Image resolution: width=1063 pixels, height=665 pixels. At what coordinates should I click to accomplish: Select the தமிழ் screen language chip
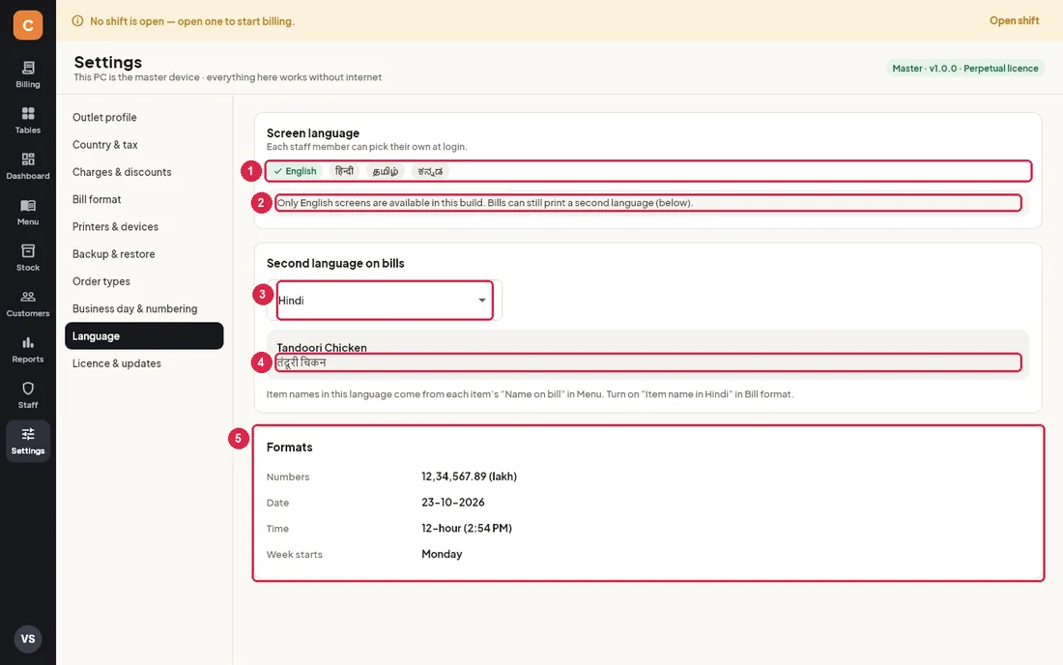pos(386,171)
